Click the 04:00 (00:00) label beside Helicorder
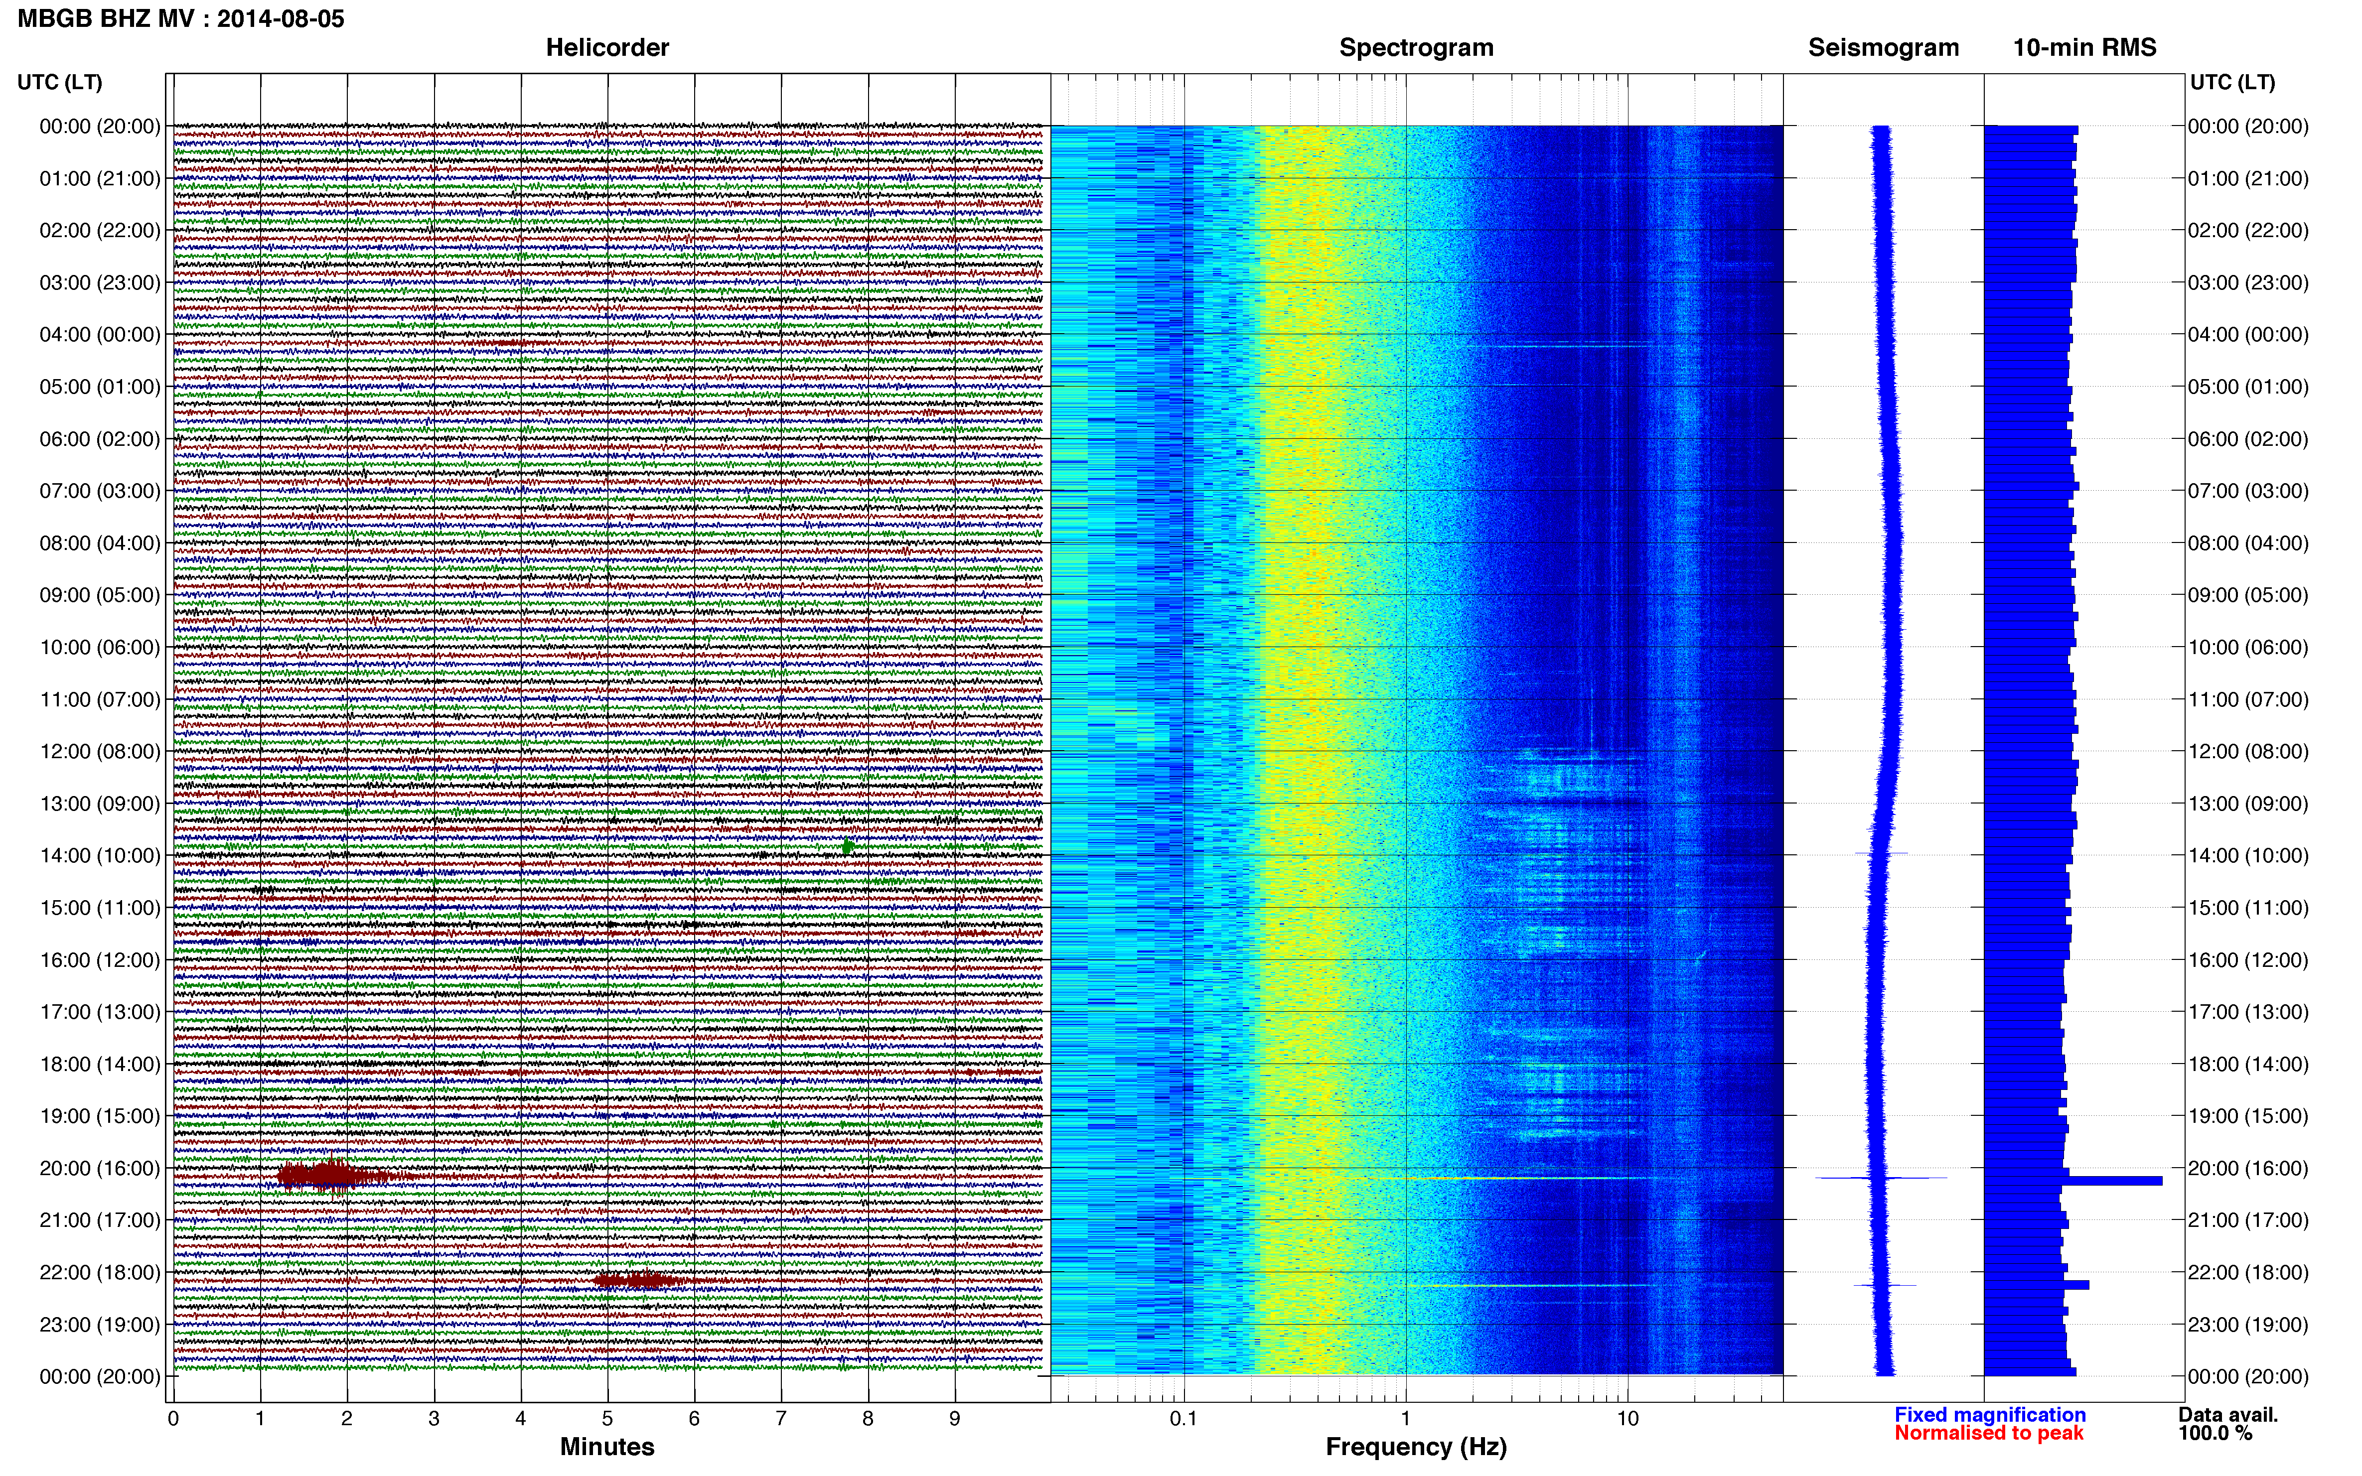This screenshot has width=2362, height=1476. point(100,335)
